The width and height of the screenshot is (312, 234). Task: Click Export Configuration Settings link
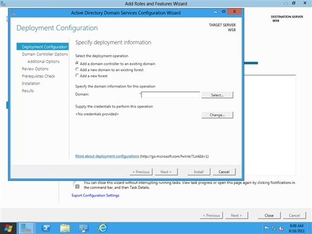(x=95, y=195)
